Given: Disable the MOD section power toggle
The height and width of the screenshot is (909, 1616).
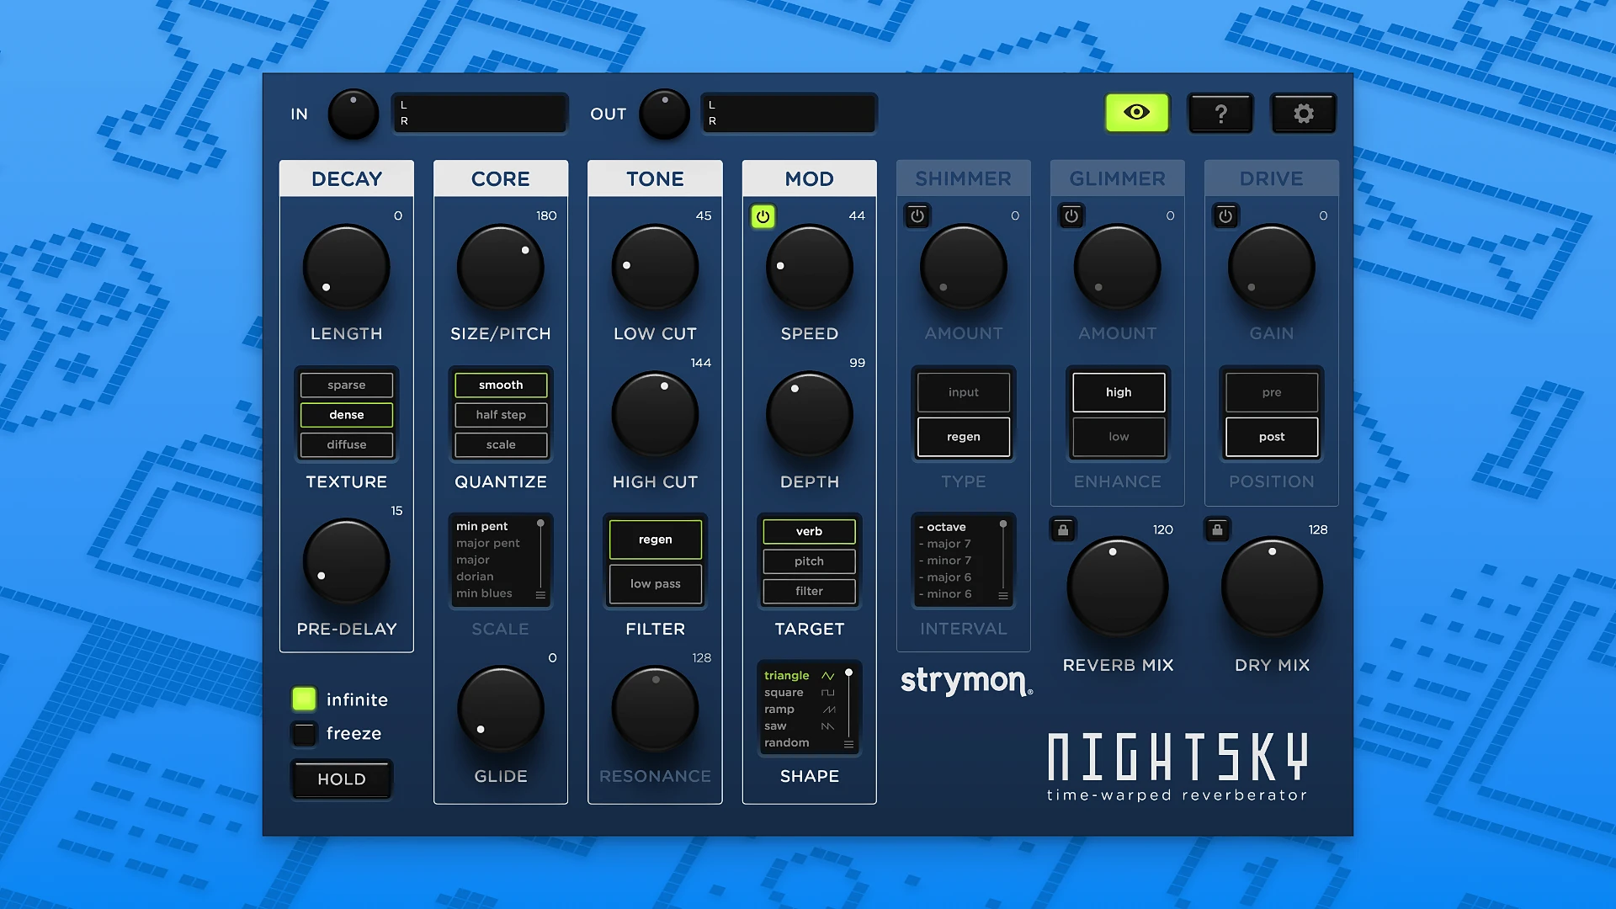Looking at the screenshot, I should (763, 215).
